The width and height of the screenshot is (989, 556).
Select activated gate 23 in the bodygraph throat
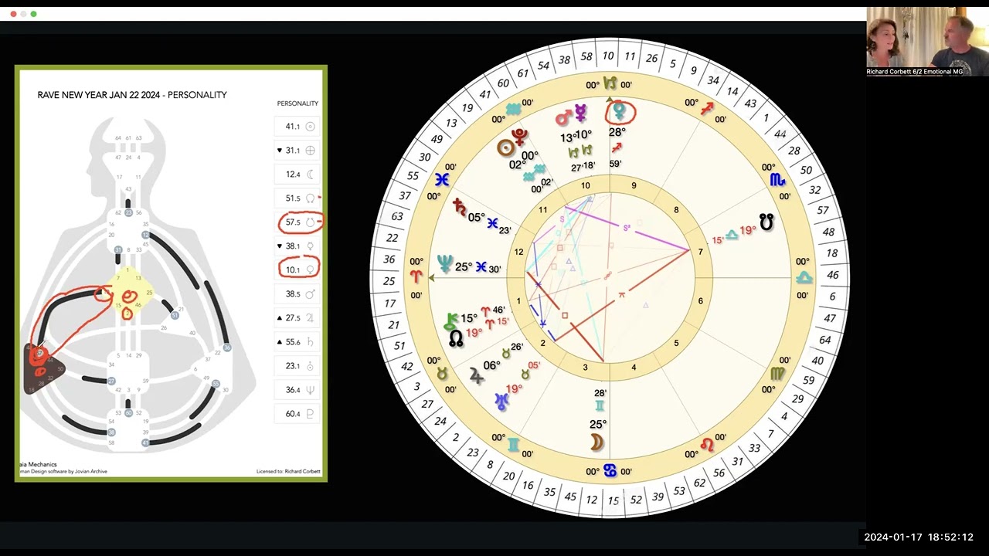click(x=128, y=212)
